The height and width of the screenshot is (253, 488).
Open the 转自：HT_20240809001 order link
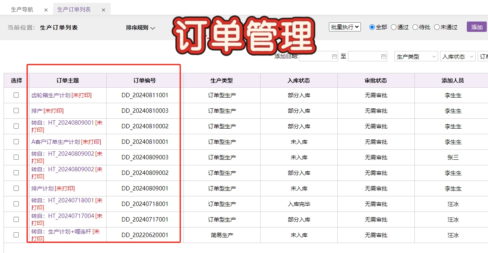coord(62,123)
